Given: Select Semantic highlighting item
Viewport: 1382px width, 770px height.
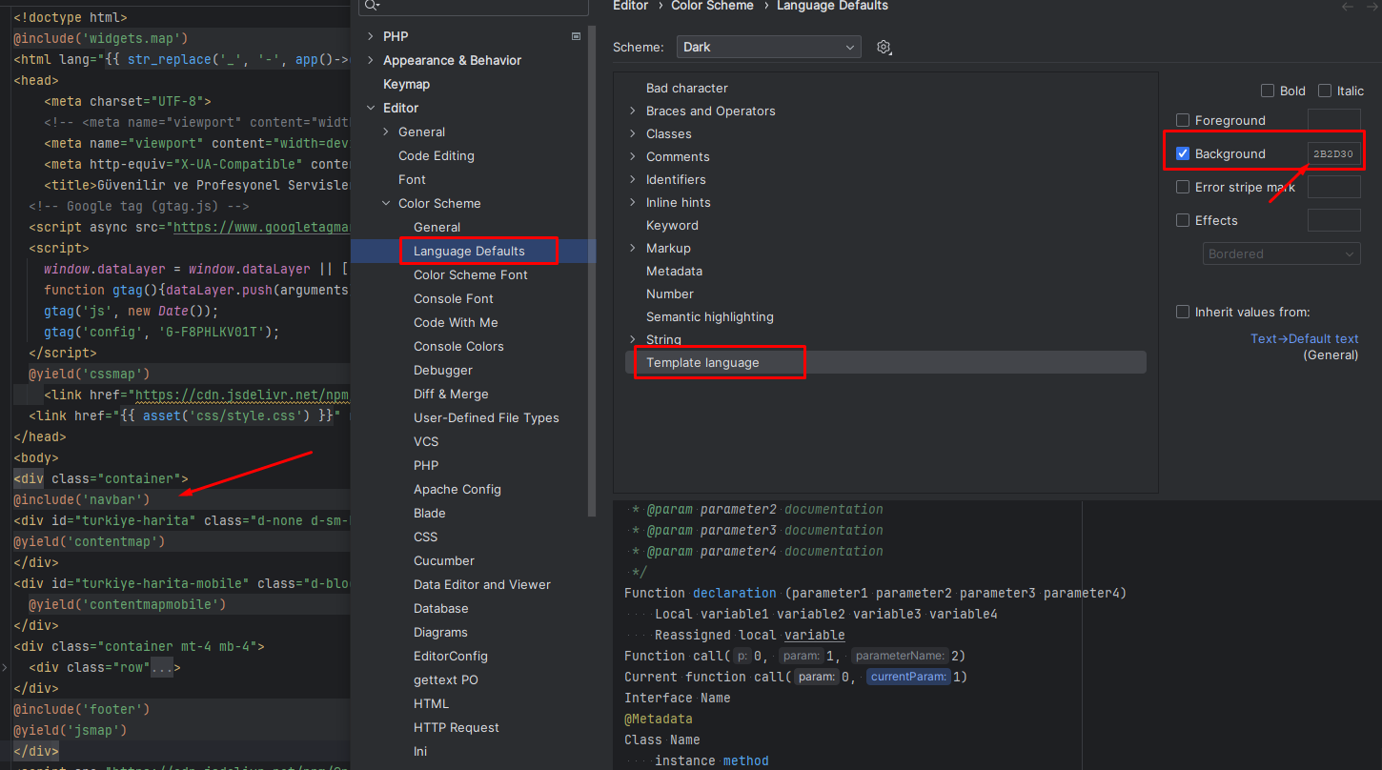Looking at the screenshot, I should point(709,316).
